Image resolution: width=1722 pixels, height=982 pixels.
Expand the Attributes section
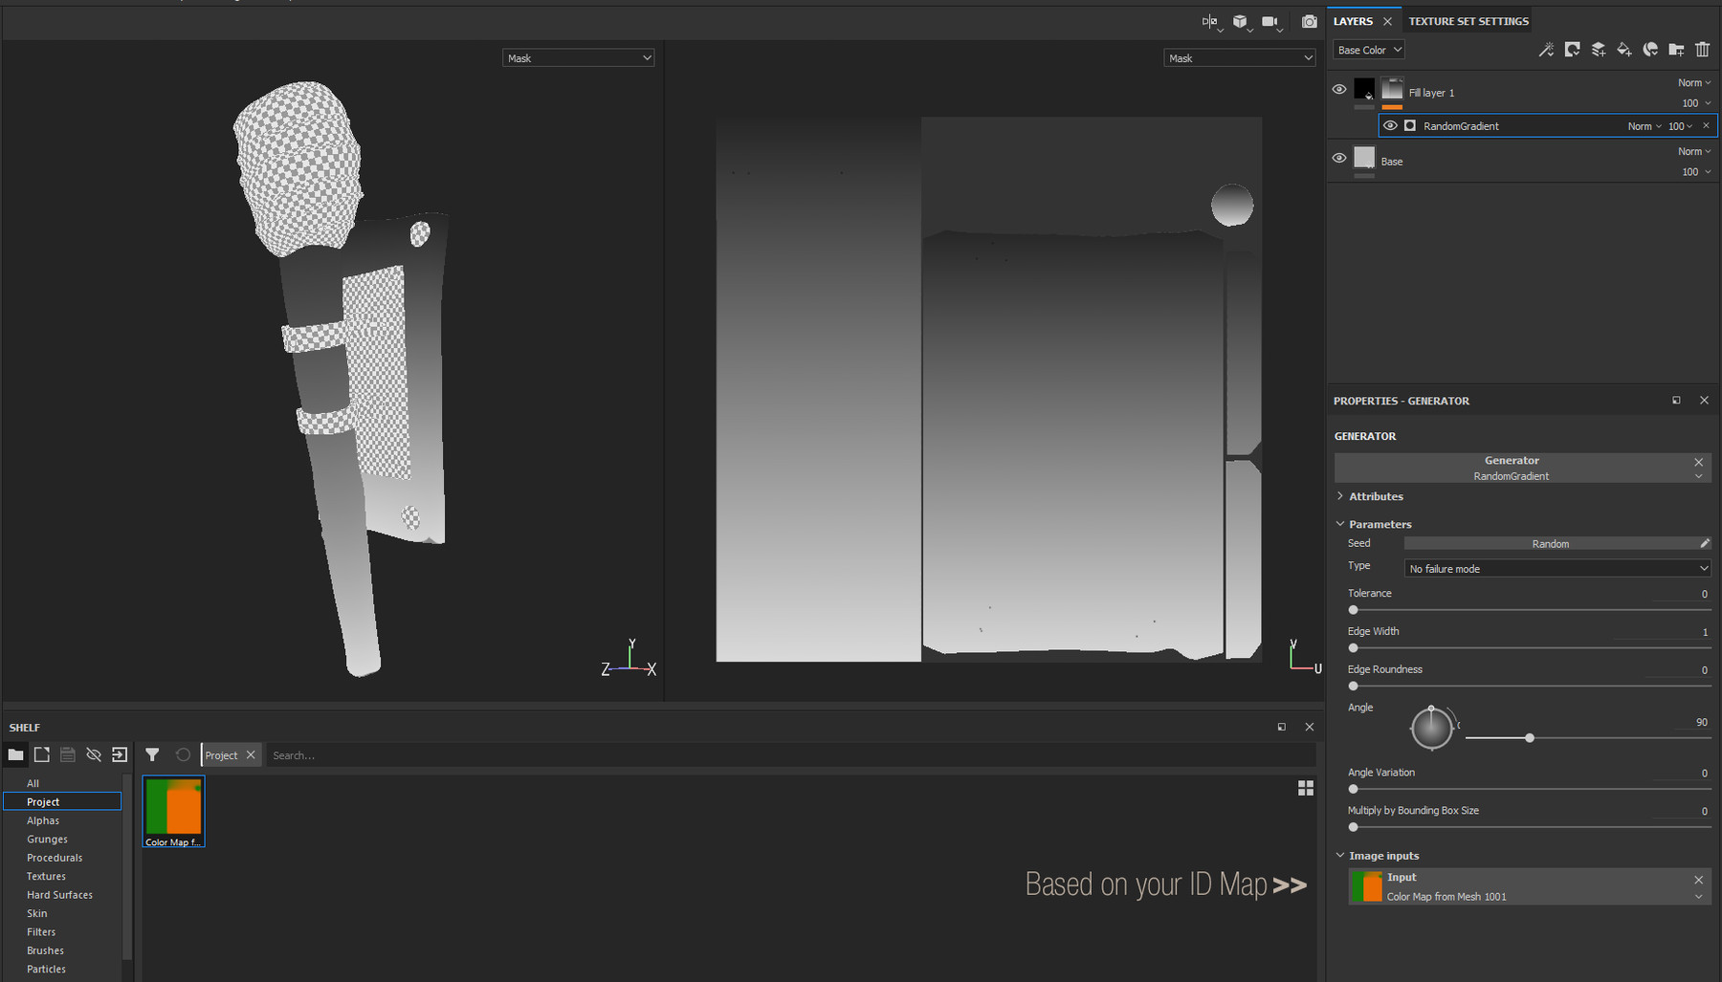[1368, 496]
